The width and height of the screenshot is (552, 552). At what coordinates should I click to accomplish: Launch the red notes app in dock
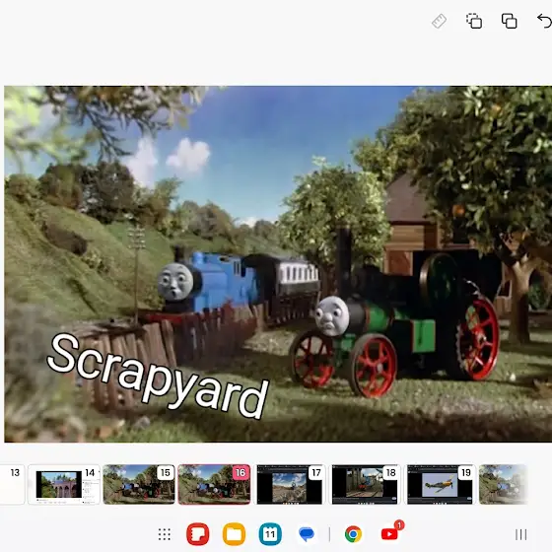click(x=198, y=534)
